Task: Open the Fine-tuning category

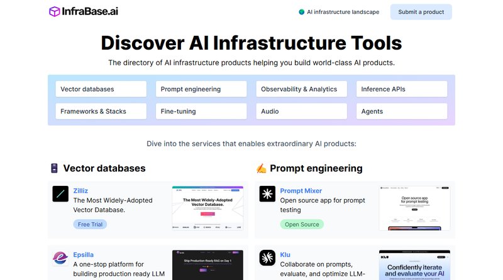Action: [201, 111]
